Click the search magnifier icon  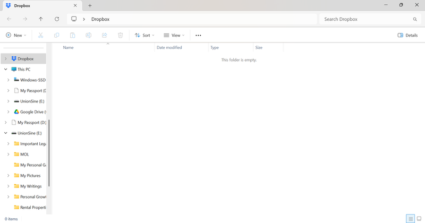(415, 19)
